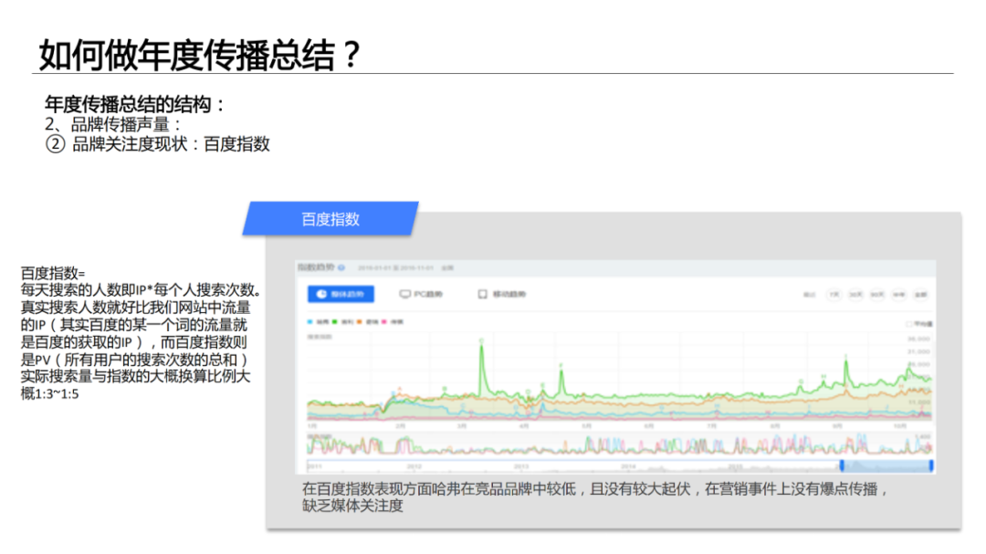Click the right handle of timeline range slider

[931, 465]
